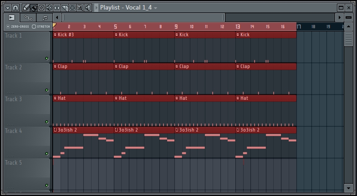This screenshot has height=196, width=357.
Task: Open clip menu icon of Hat at bar 1
Action: [x=55, y=98]
